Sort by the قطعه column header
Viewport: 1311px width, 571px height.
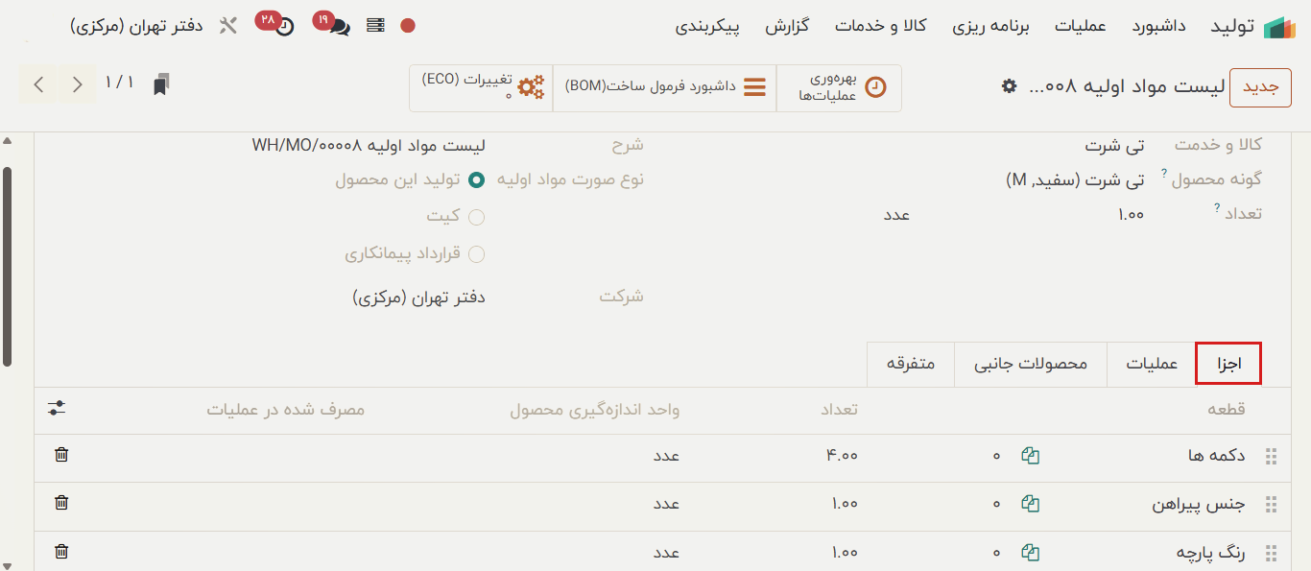tap(1226, 410)
